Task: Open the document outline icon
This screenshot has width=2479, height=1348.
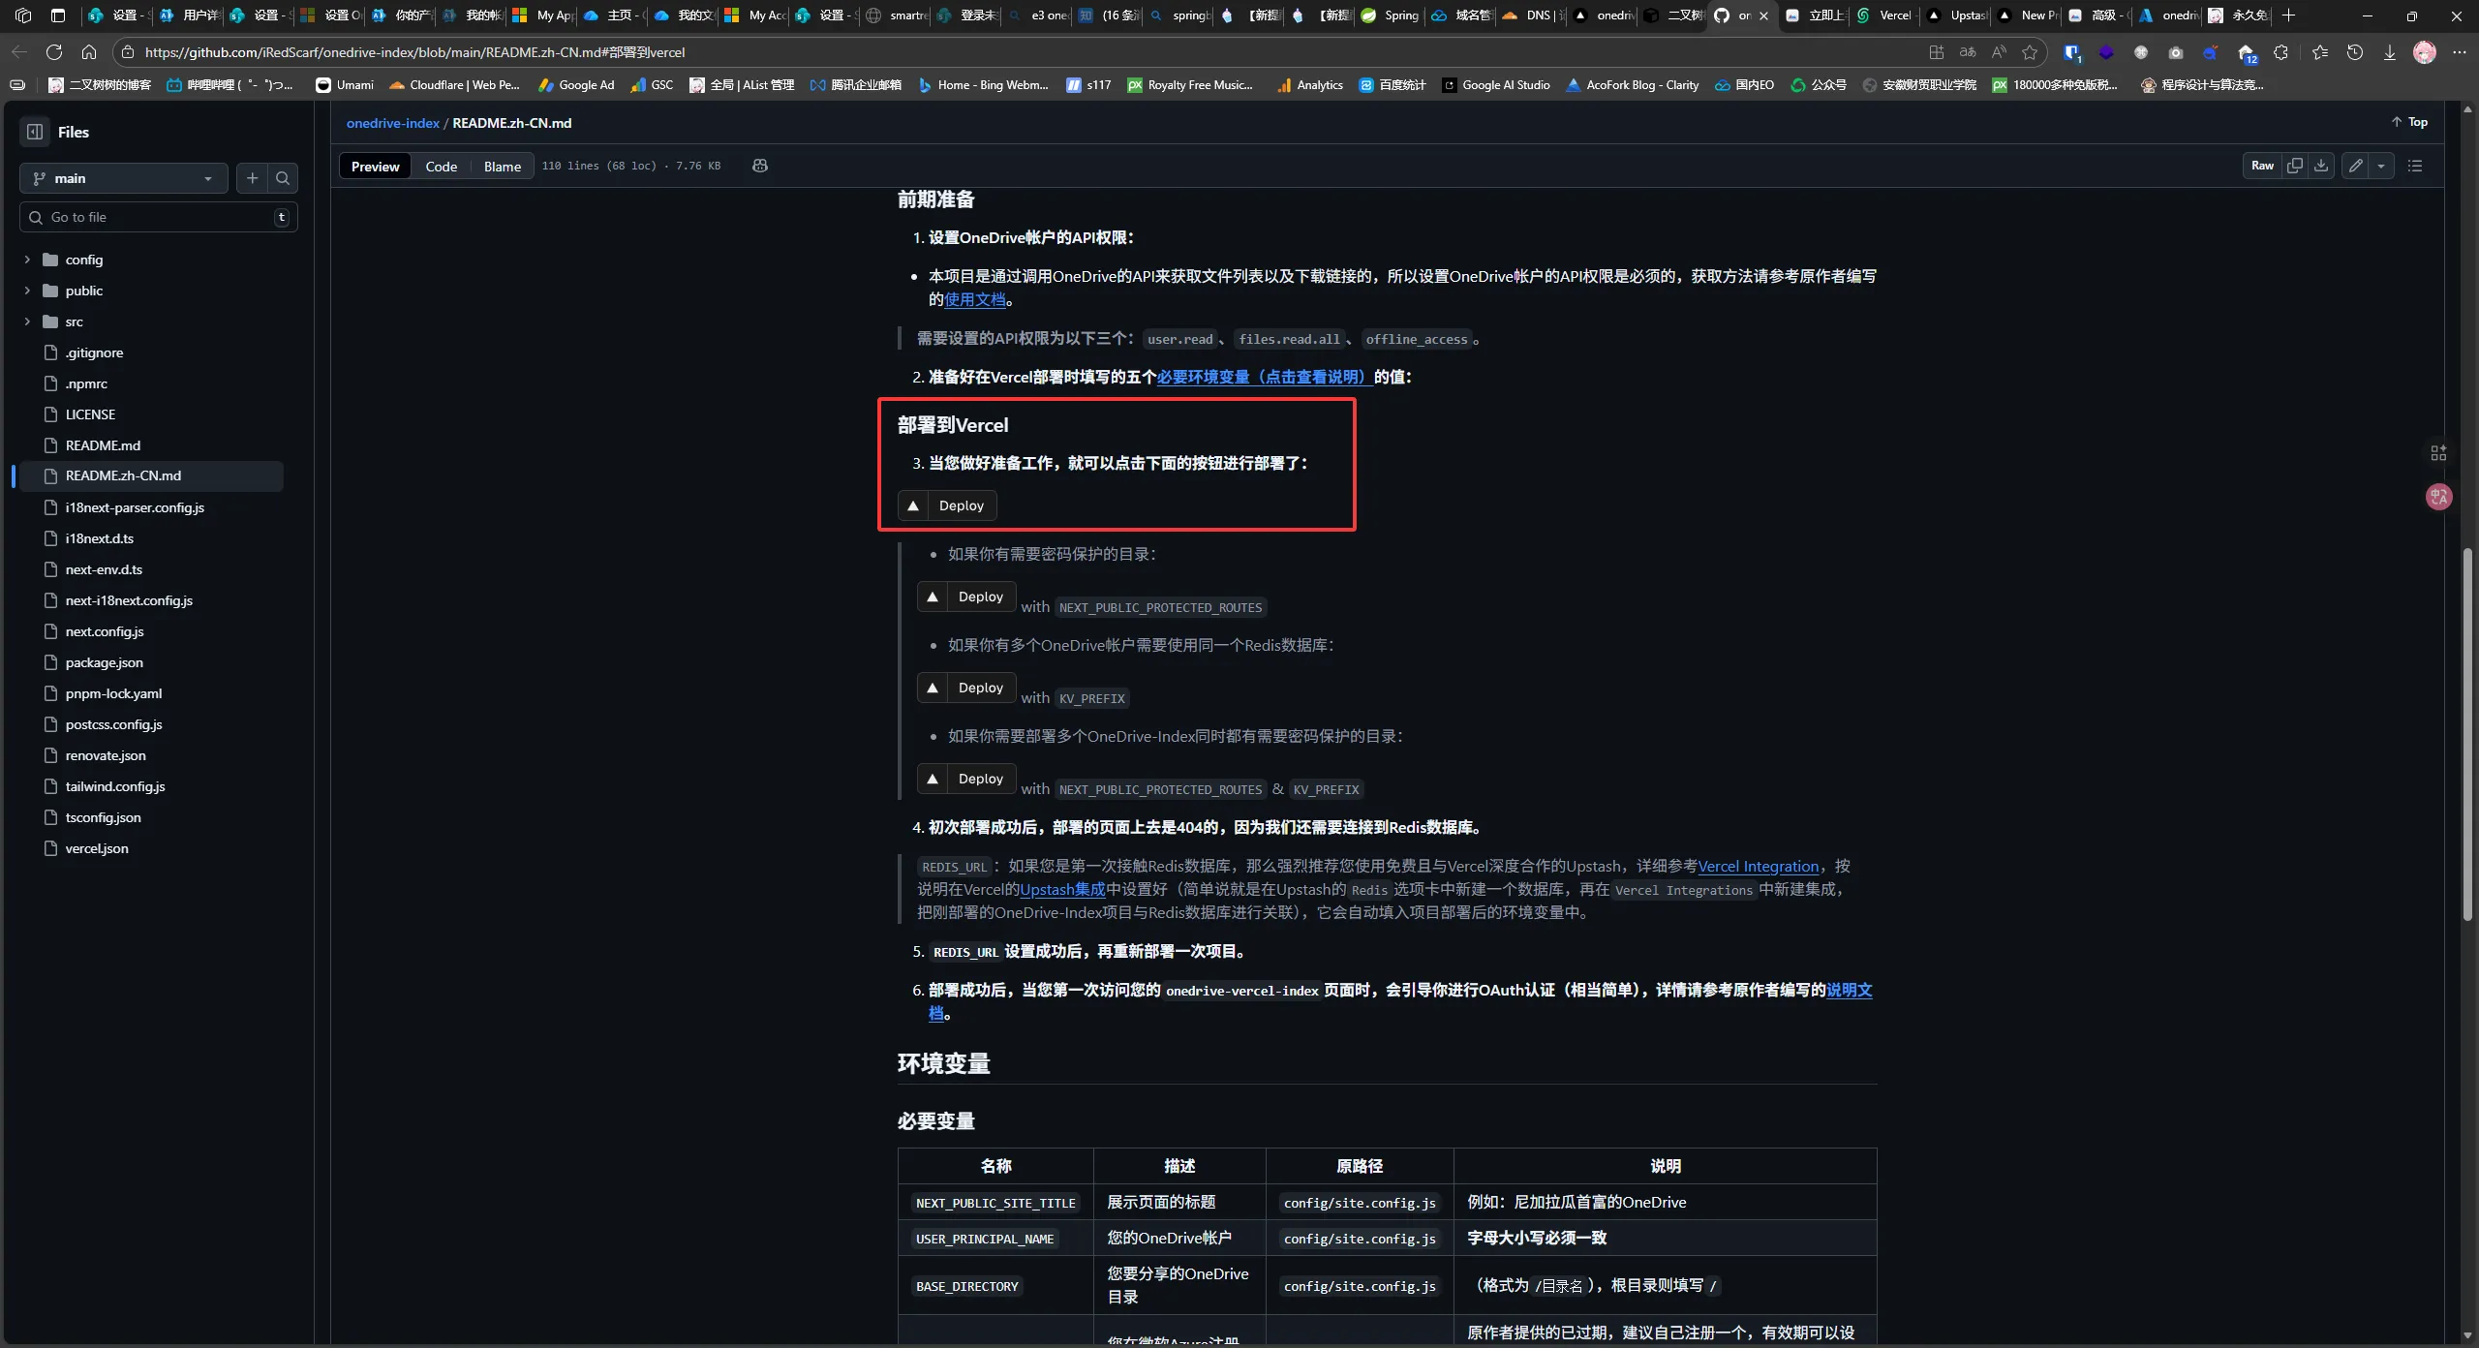Action: click(2415, 166)
